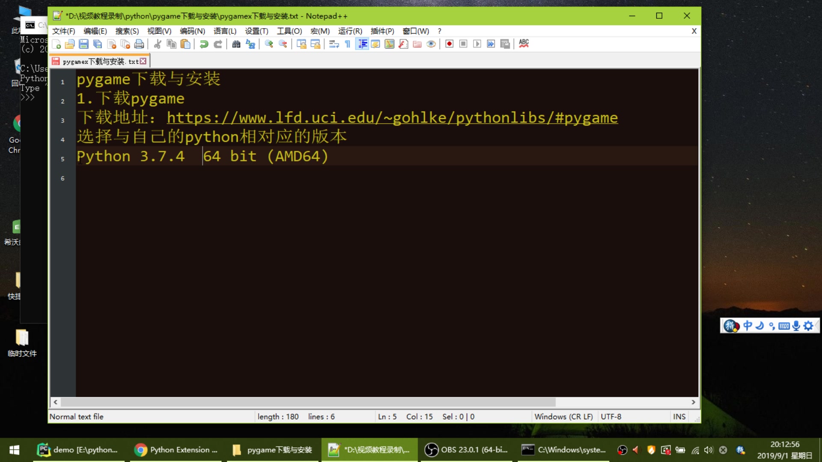The image size is (822, 462).
Task: Paste clipboard toolbar icon
Action: pos(185,44)
